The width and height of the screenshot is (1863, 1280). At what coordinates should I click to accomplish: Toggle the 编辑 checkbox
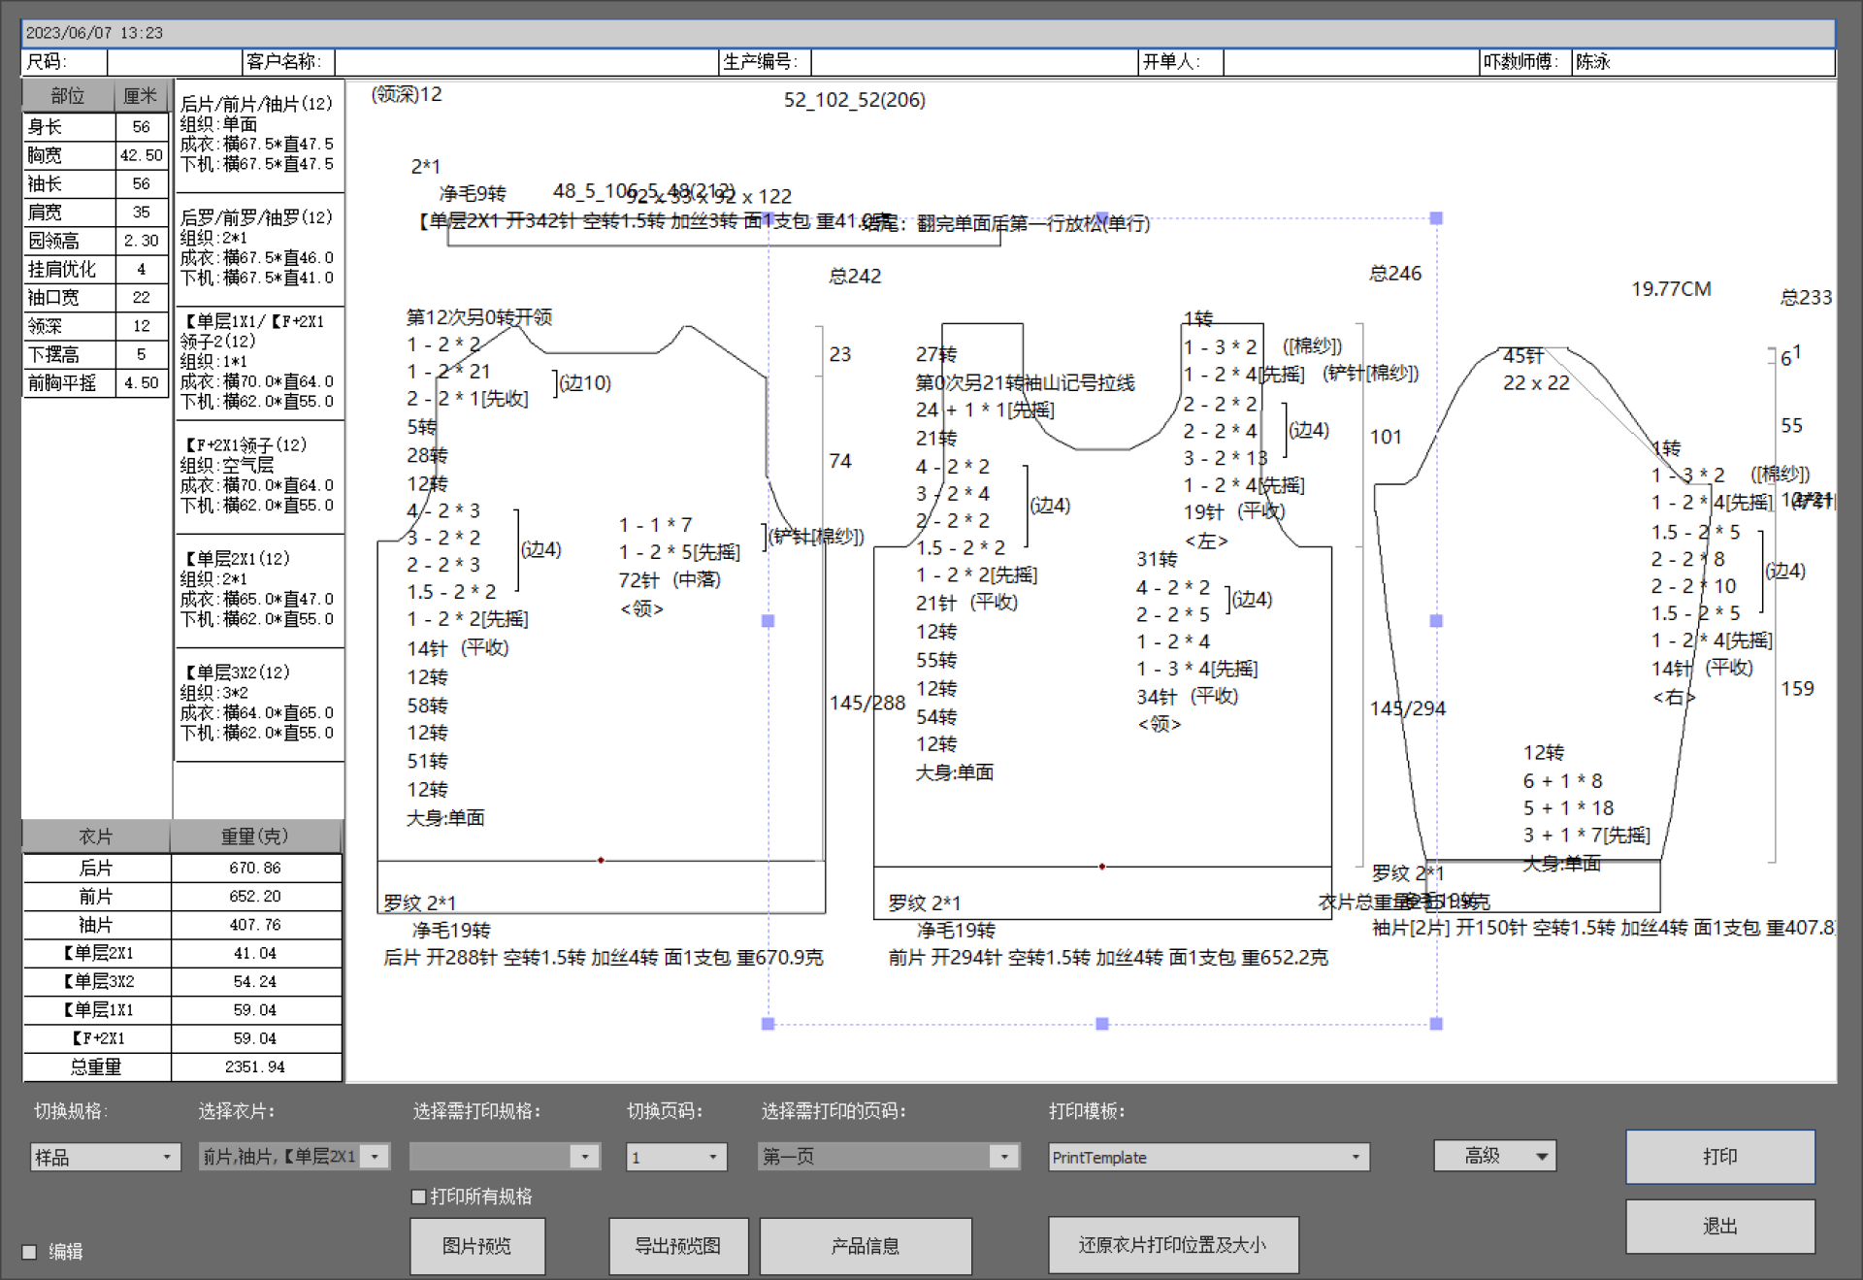tap(30, 1252)
